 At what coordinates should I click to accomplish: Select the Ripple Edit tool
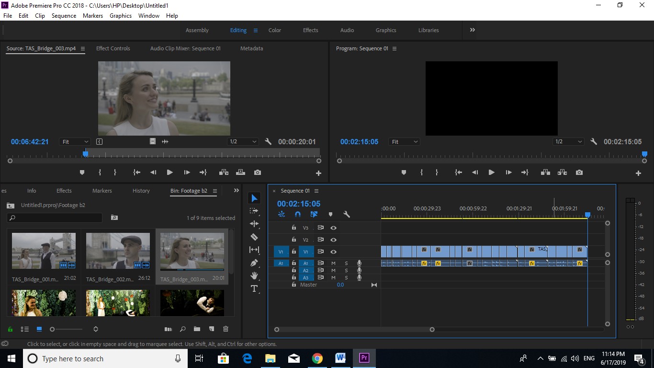tap(254, 224)
